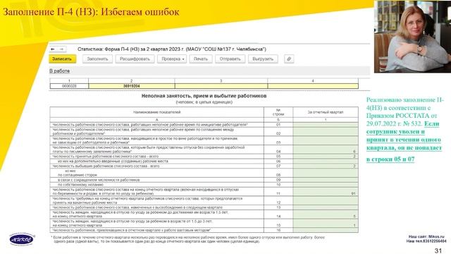
Task: Click the back arrow navigation icon
Action: [x=53, y=49]
